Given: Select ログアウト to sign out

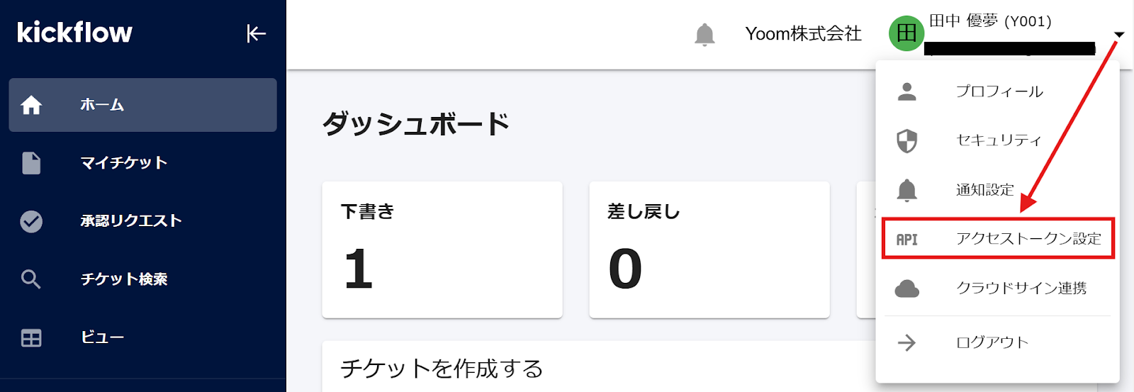Looking at the screenshot, I should [992, 343].
